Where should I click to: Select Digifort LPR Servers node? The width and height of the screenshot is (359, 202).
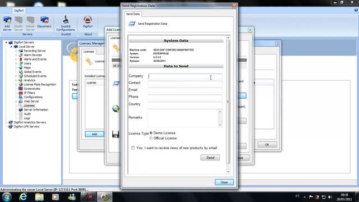click(x=26, y=127)
